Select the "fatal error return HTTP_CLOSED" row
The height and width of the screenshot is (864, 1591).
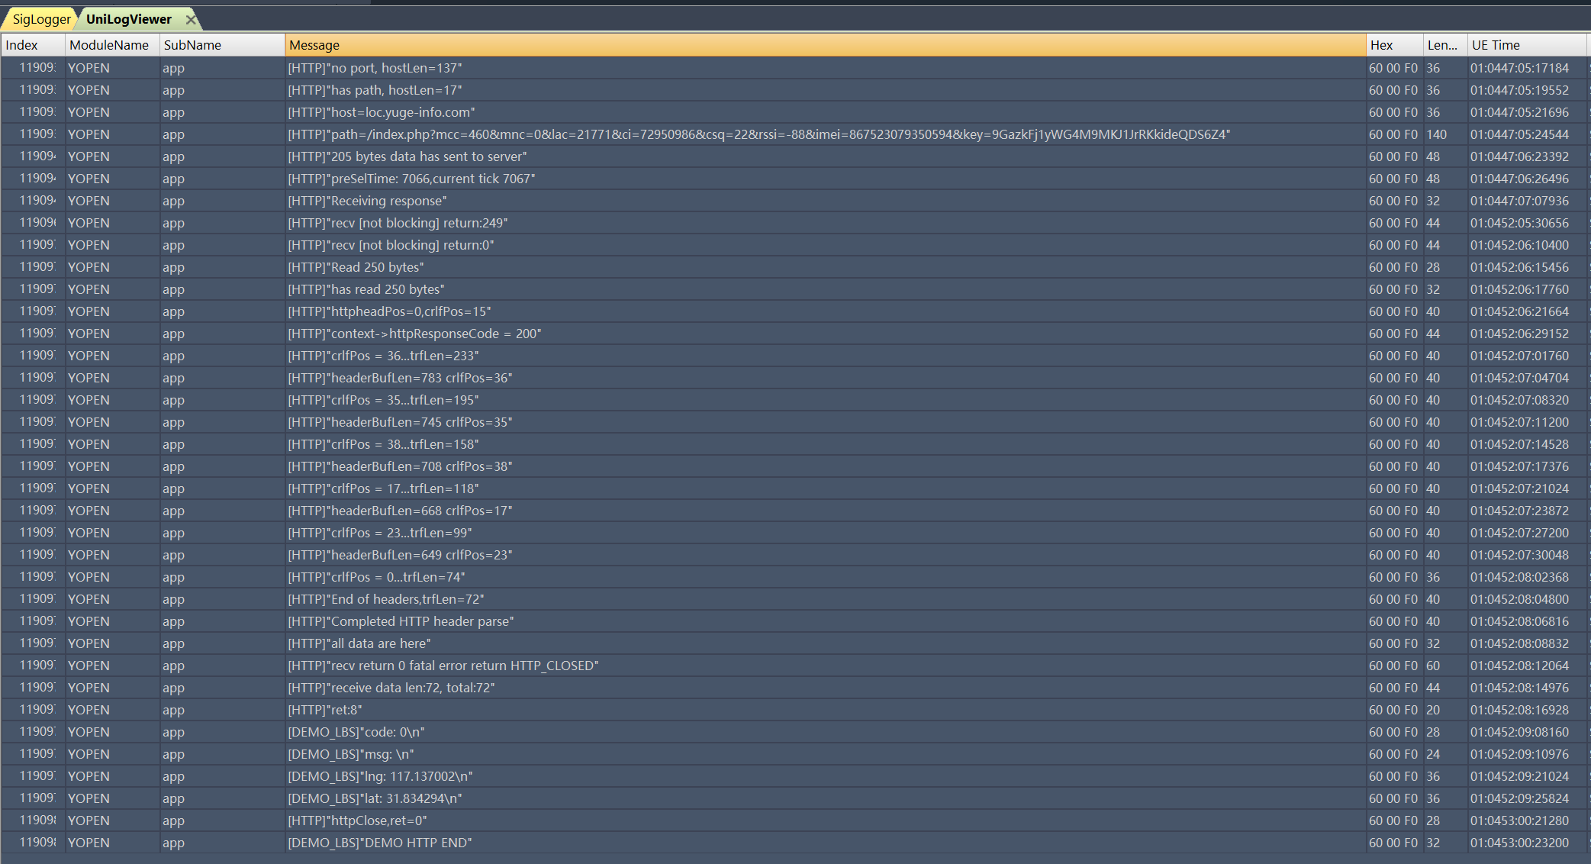click(794, 666)
